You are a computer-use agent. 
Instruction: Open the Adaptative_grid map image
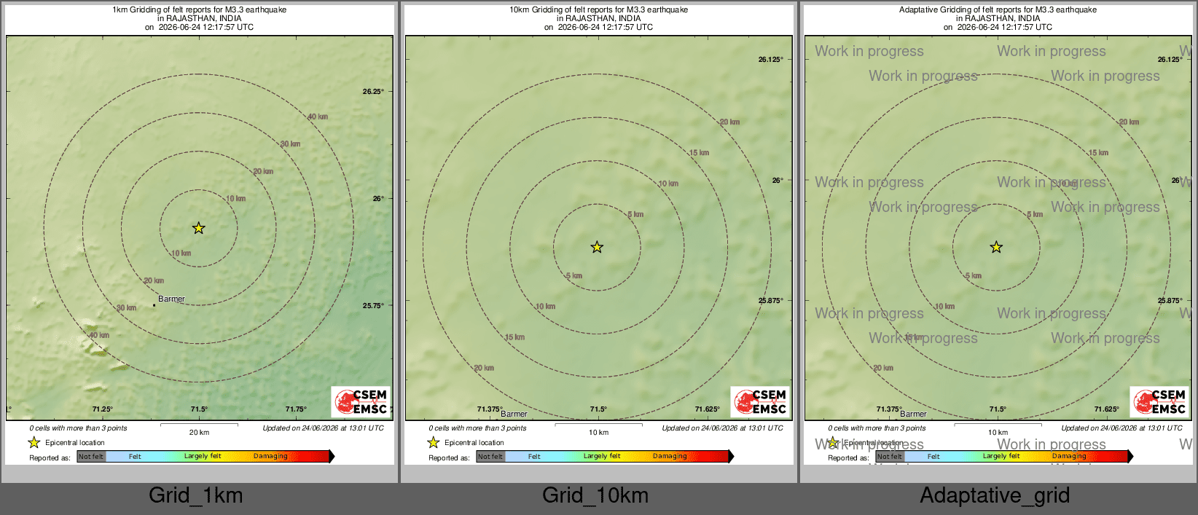pyautogui.click(x=998, y=234)
